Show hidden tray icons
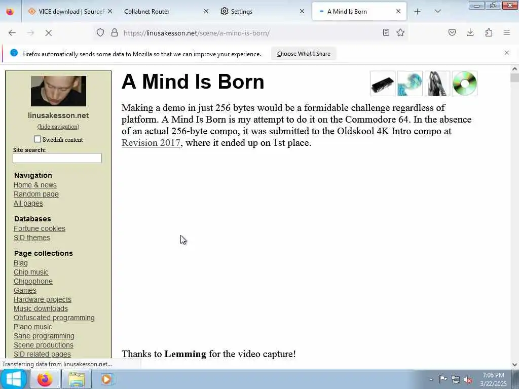 click(x=431, y=379)
